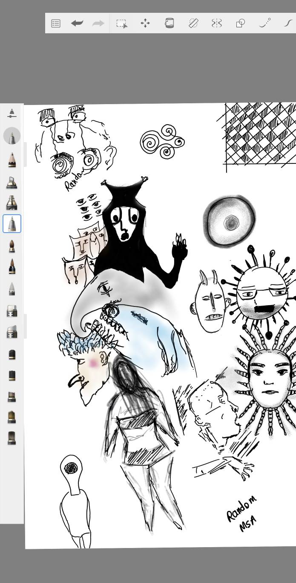The width and height of the screenshot is (296, 583).
Task: Pick the wooden pencil brush
Action: pyautogui.click(x=12, y=160)
